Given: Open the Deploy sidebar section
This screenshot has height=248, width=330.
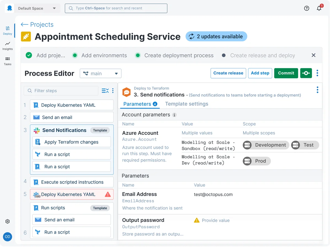Looking at the screenshot, I should [x=8, y=30].
